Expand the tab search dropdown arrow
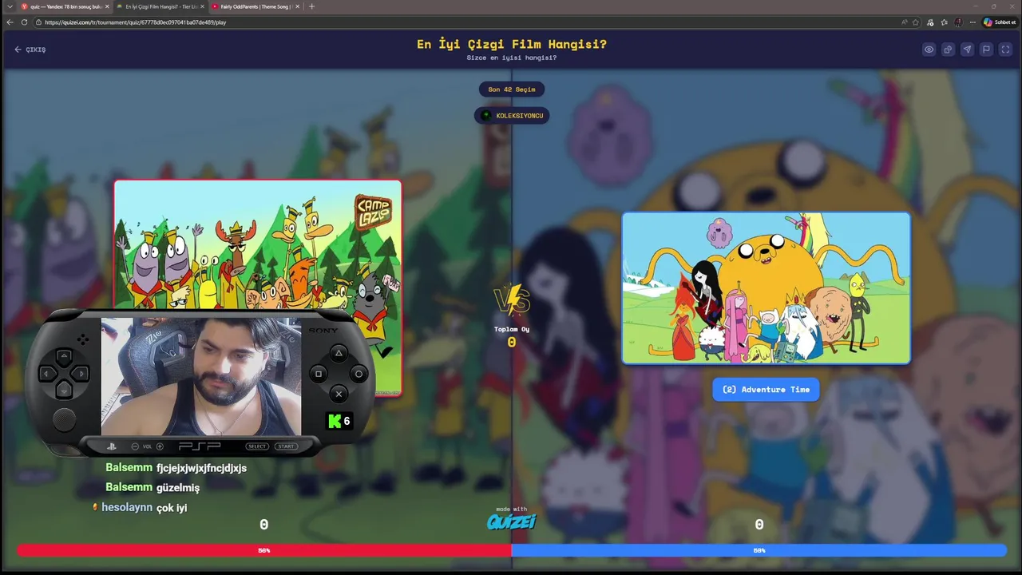1022x575 pixels. (9, 6)
